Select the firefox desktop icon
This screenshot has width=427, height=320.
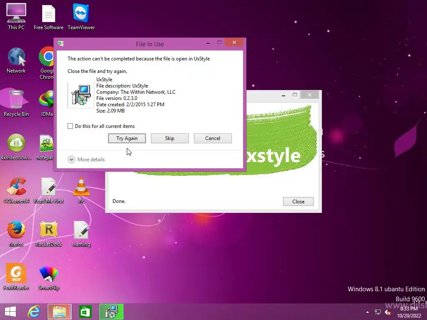point(16,233)
